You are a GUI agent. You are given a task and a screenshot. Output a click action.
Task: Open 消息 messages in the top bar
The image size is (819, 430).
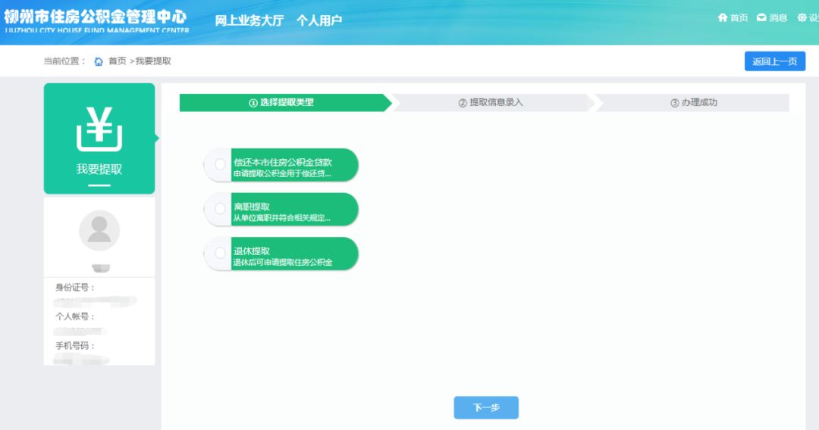click(x=772, y=17)
